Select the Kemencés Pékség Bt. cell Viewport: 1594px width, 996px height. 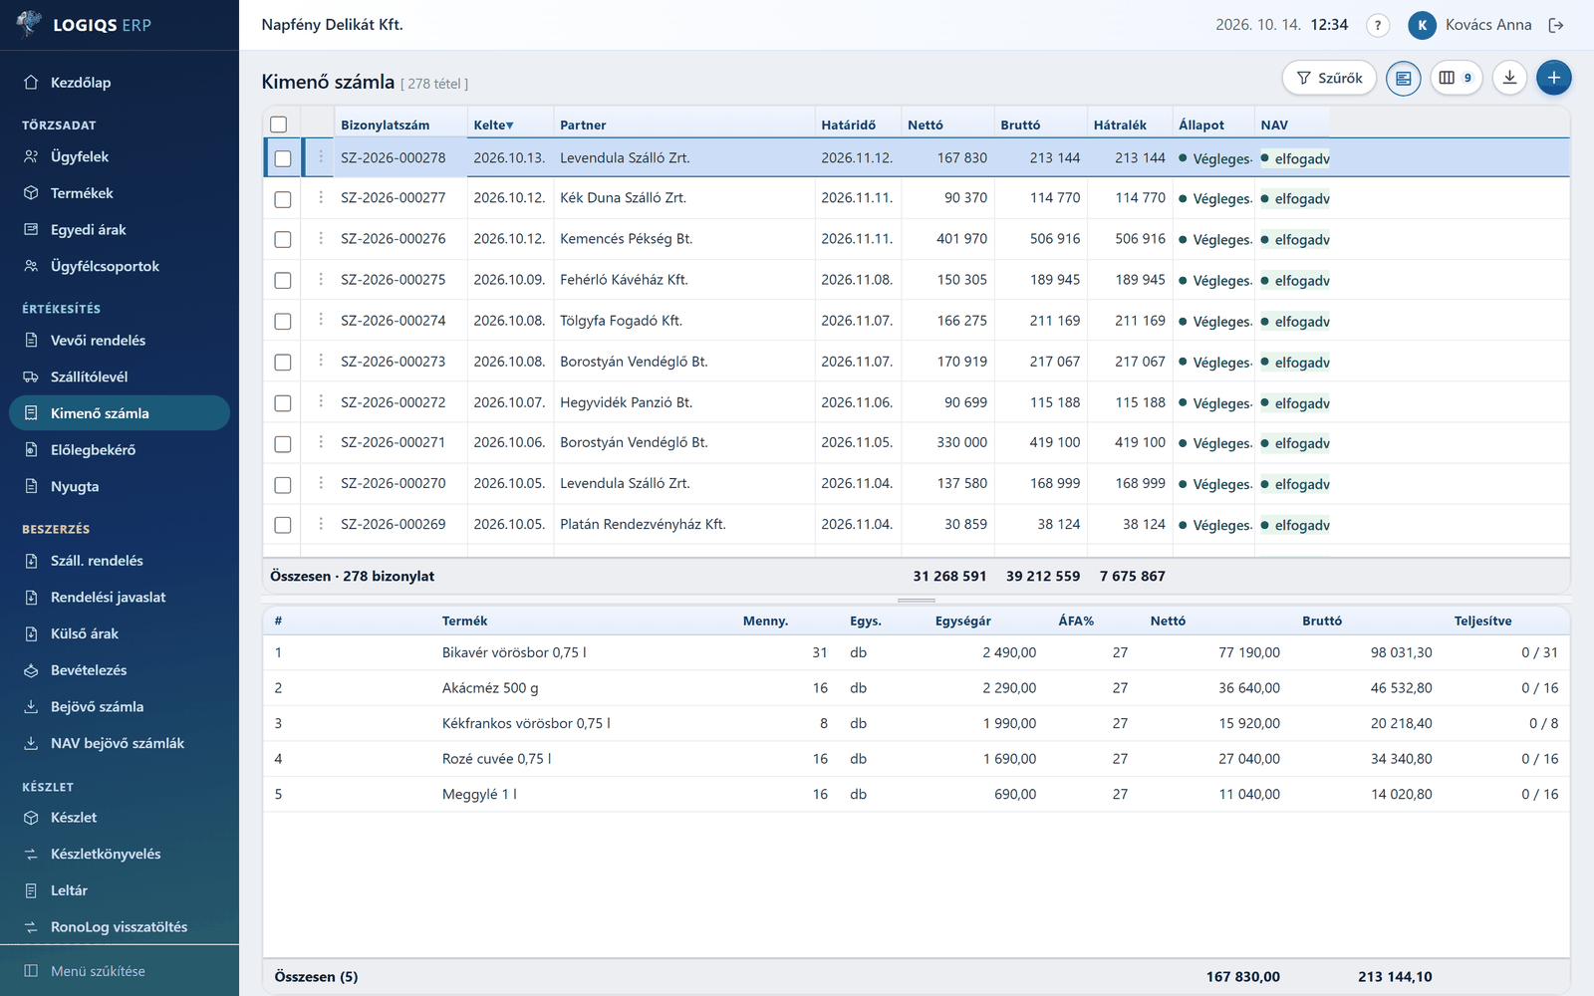click(x=683, y=239)
